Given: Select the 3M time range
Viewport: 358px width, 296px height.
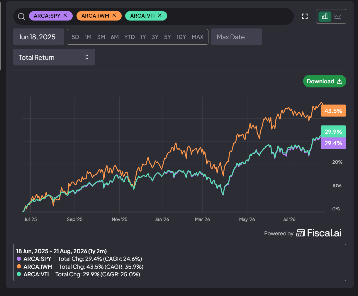Looking at the screenshot, I should coord(101,37).
